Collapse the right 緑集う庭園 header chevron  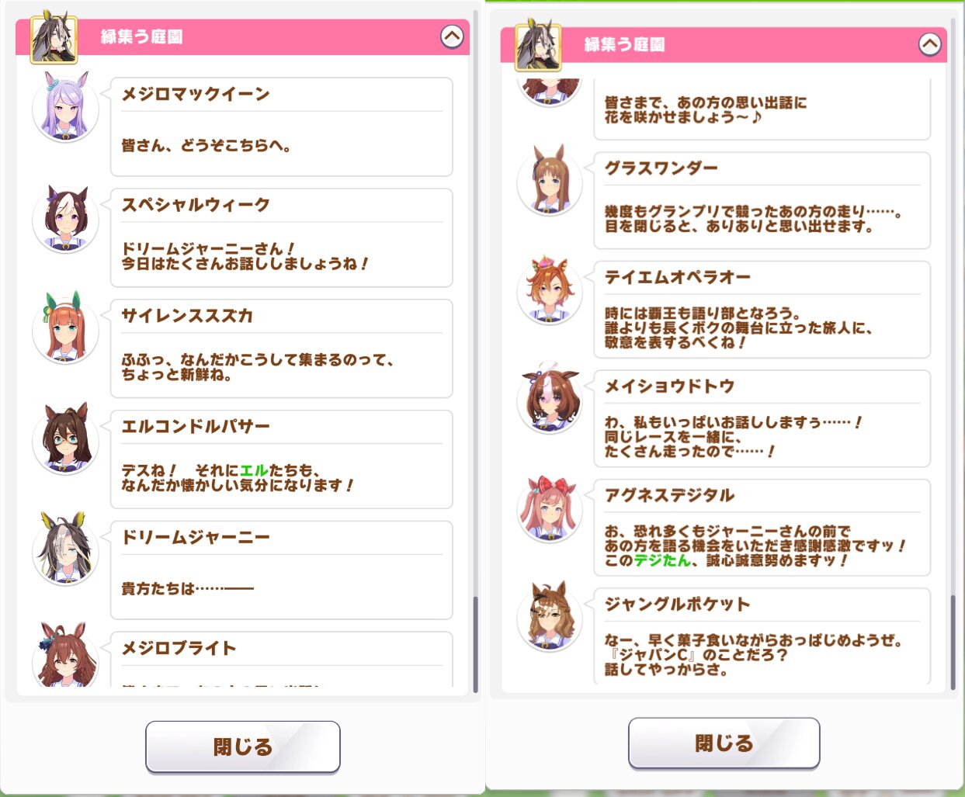click(x=929, y=44)
